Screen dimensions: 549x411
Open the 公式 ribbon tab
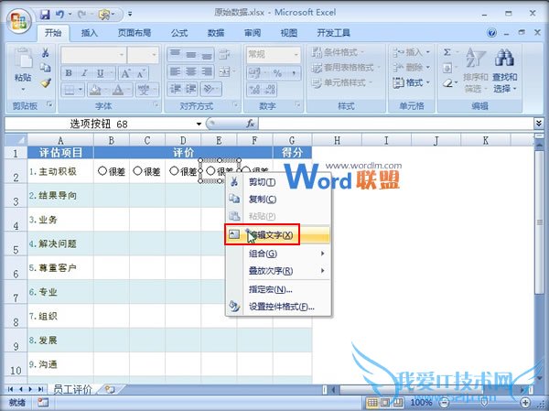179,33
